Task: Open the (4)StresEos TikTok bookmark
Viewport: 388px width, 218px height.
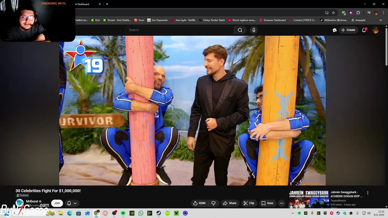Action: (x=334, y=20)
